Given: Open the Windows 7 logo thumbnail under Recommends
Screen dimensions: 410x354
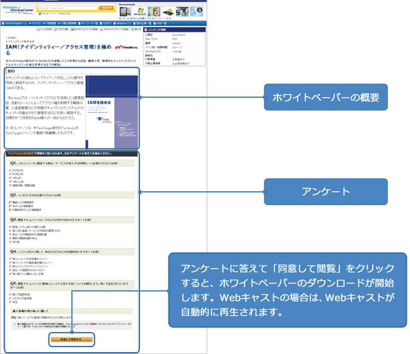Looking at the screenshot, I should [196, 11].
